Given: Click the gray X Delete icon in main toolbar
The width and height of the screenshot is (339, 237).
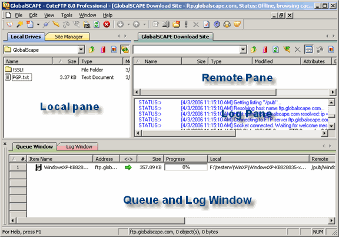Looking at the screenshot, I should click(196, 25).
